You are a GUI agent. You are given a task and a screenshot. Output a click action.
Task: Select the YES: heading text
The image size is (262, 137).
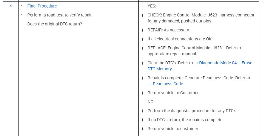pyautogui.click(x=152, y=6)
